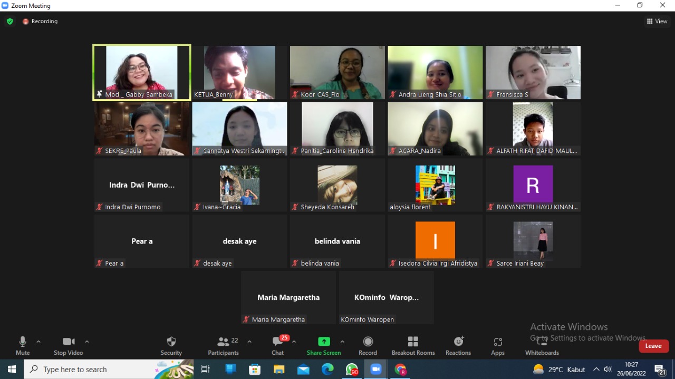Select Isedora Cilvia tile with I avatar

coord(435,241)
